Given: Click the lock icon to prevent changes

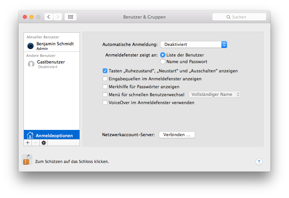Looking at the screenshot, I should 27,160.
